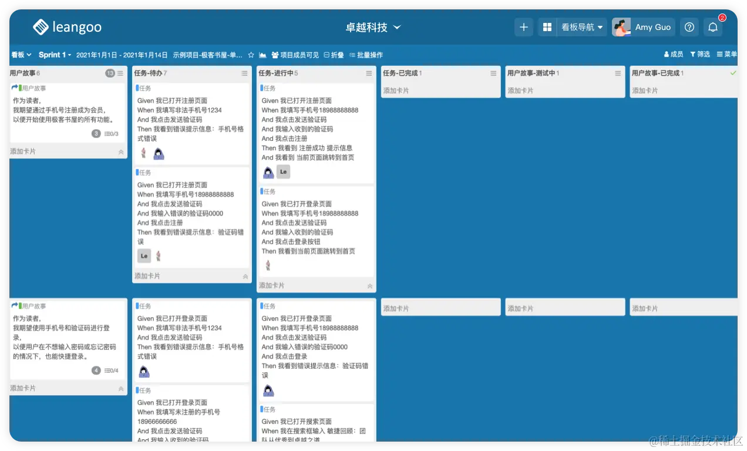Add card in first 用户故事 lane
Viewport: 747px width, 451px height.
pos(23,152)
